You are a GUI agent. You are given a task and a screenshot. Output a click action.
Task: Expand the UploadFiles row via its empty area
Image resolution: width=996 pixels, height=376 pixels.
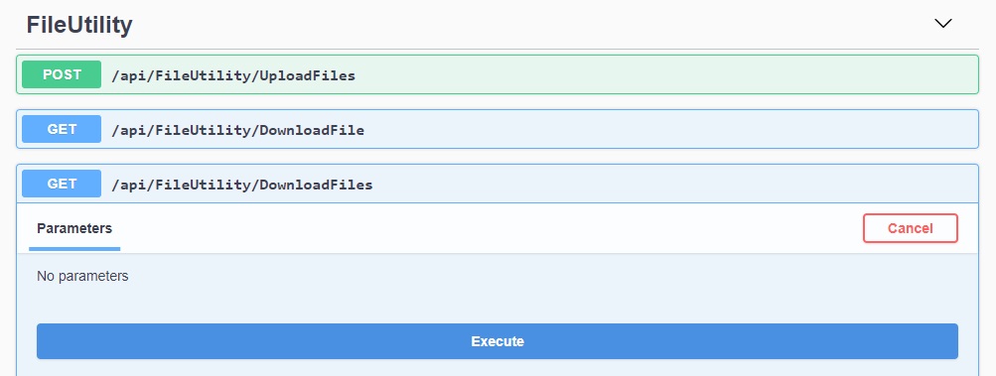click(667, 75)
